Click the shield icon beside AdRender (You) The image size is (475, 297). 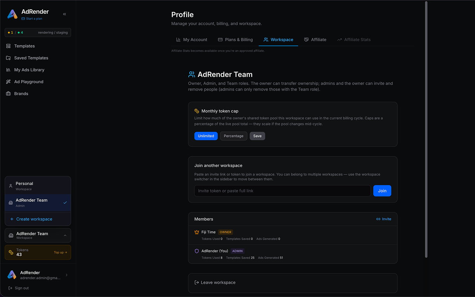tap(197, 251)
